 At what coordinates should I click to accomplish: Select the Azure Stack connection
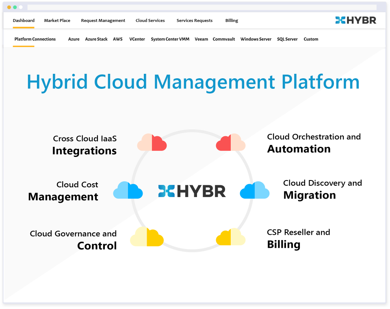(96, 39)
